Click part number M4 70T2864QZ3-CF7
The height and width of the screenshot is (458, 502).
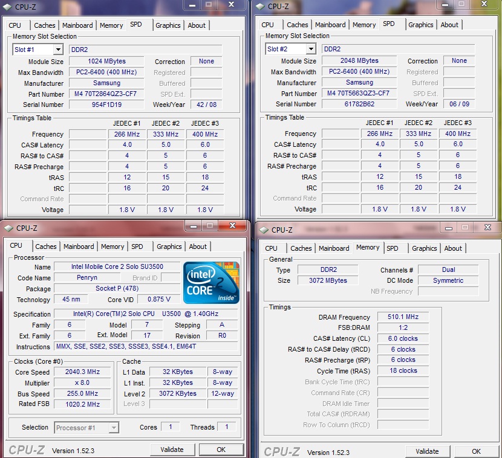click(x=106, y=94)
